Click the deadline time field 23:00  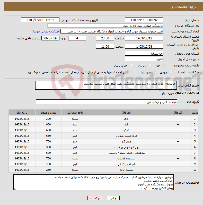(x=105, y=38)
